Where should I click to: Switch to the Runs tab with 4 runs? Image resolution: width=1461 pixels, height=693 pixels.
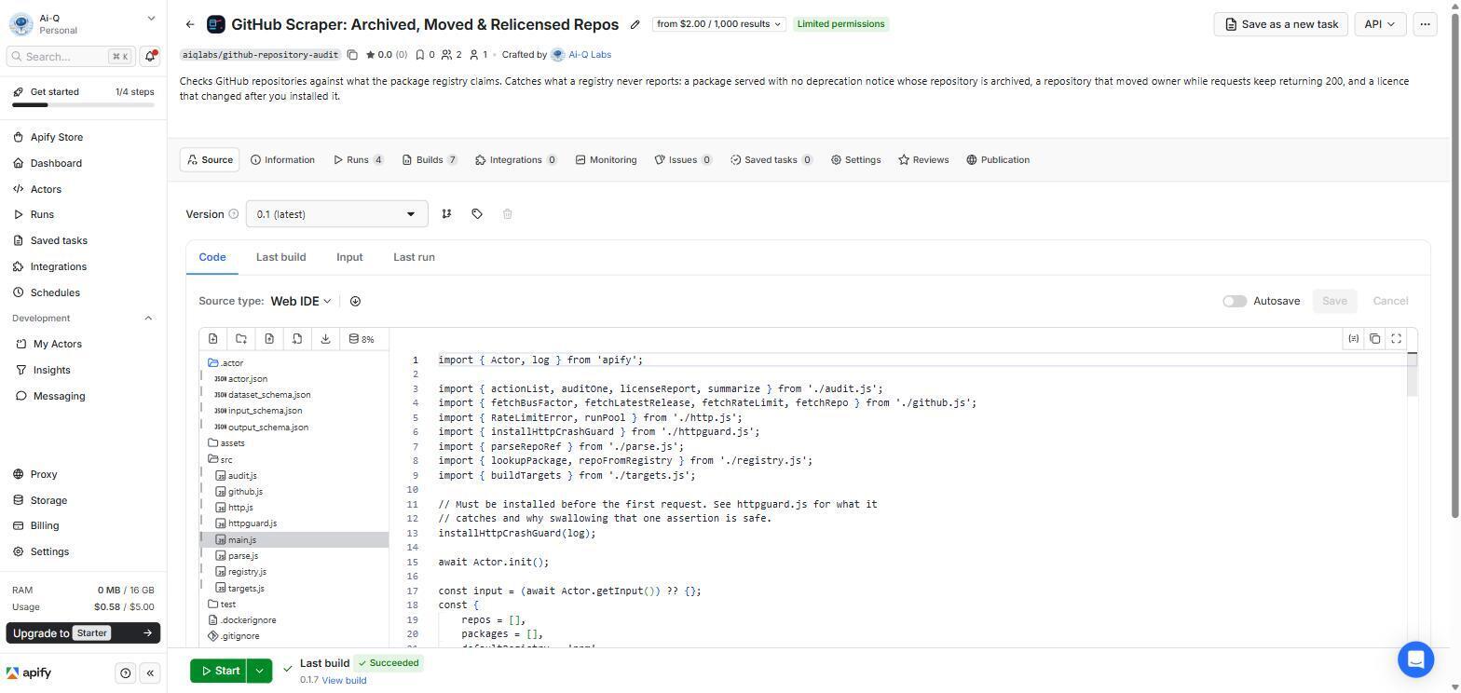(359, 160)
